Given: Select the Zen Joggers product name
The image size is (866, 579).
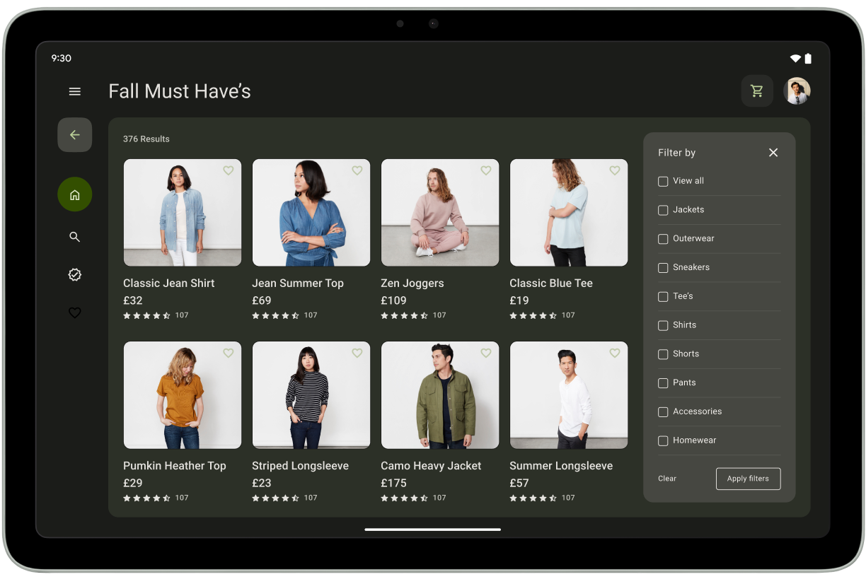Looking at the screenshot, I should [412, 283].
